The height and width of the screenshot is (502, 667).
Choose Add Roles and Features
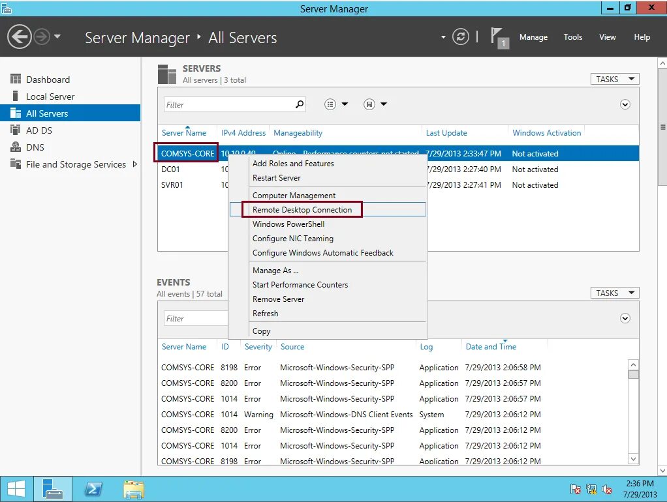click(328, 164)
